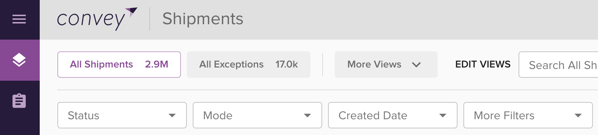Open the Mode filter dropdown
Screen dimensions: 598x135
tap(257, 115)
